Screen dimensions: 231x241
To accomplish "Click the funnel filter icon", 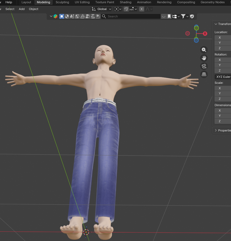I will coord(183,16).
